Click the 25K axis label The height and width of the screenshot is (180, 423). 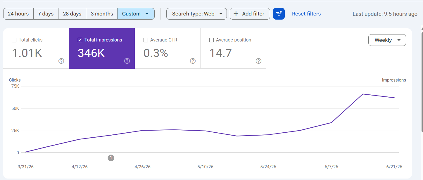(15, 131)
